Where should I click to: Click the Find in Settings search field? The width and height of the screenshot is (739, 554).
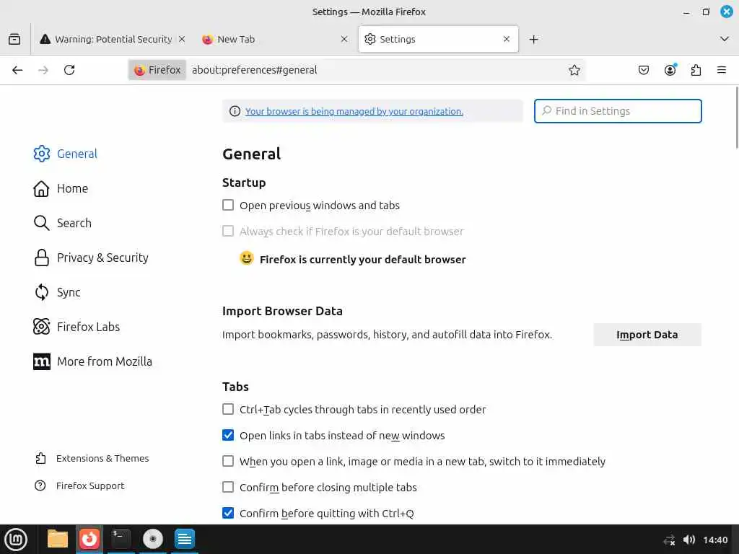click(618, 111)
